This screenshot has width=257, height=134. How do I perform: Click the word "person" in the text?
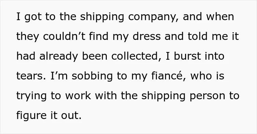click(x=207, y=96)
